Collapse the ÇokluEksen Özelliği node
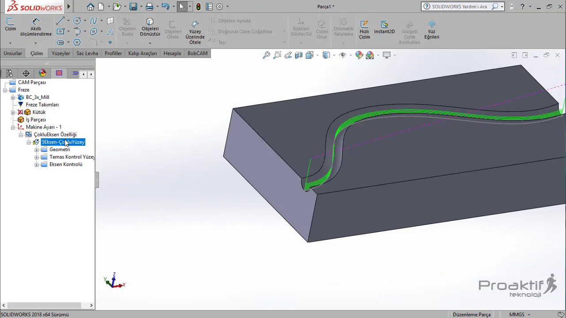The image size is (566, 318). coord(21,135)
